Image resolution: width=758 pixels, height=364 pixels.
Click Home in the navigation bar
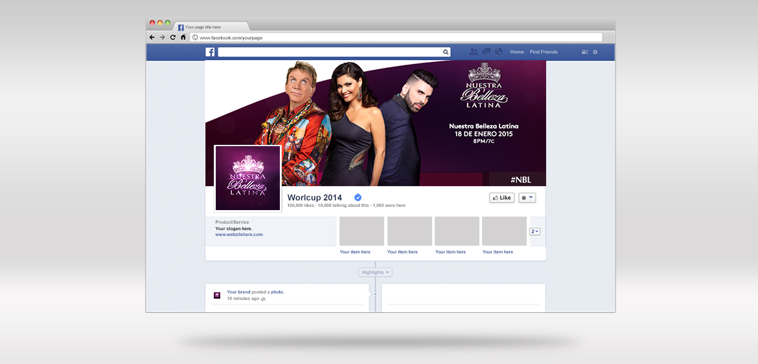(x=517, y=52)
